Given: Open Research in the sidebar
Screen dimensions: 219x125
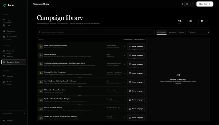Looking at the screenshot, I should pos(14,56).
